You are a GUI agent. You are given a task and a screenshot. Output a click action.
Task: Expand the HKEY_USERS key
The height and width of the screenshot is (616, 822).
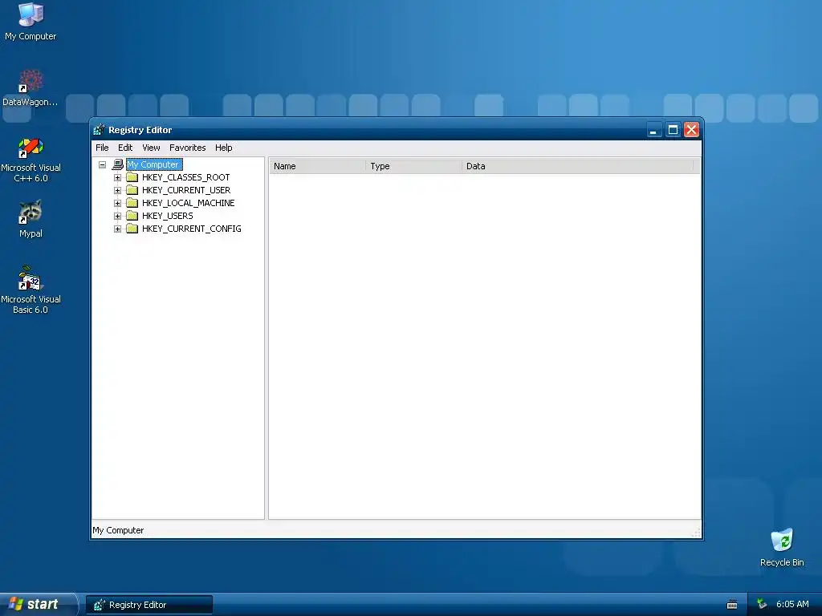pos(117,216)
